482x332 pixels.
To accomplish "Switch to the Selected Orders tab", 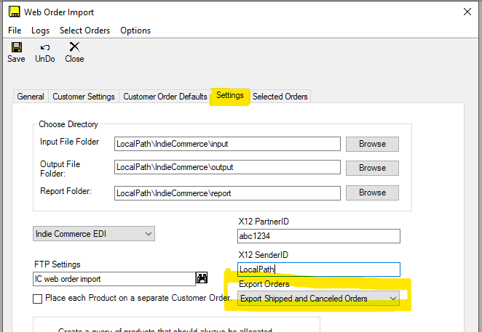I will 280,97.
